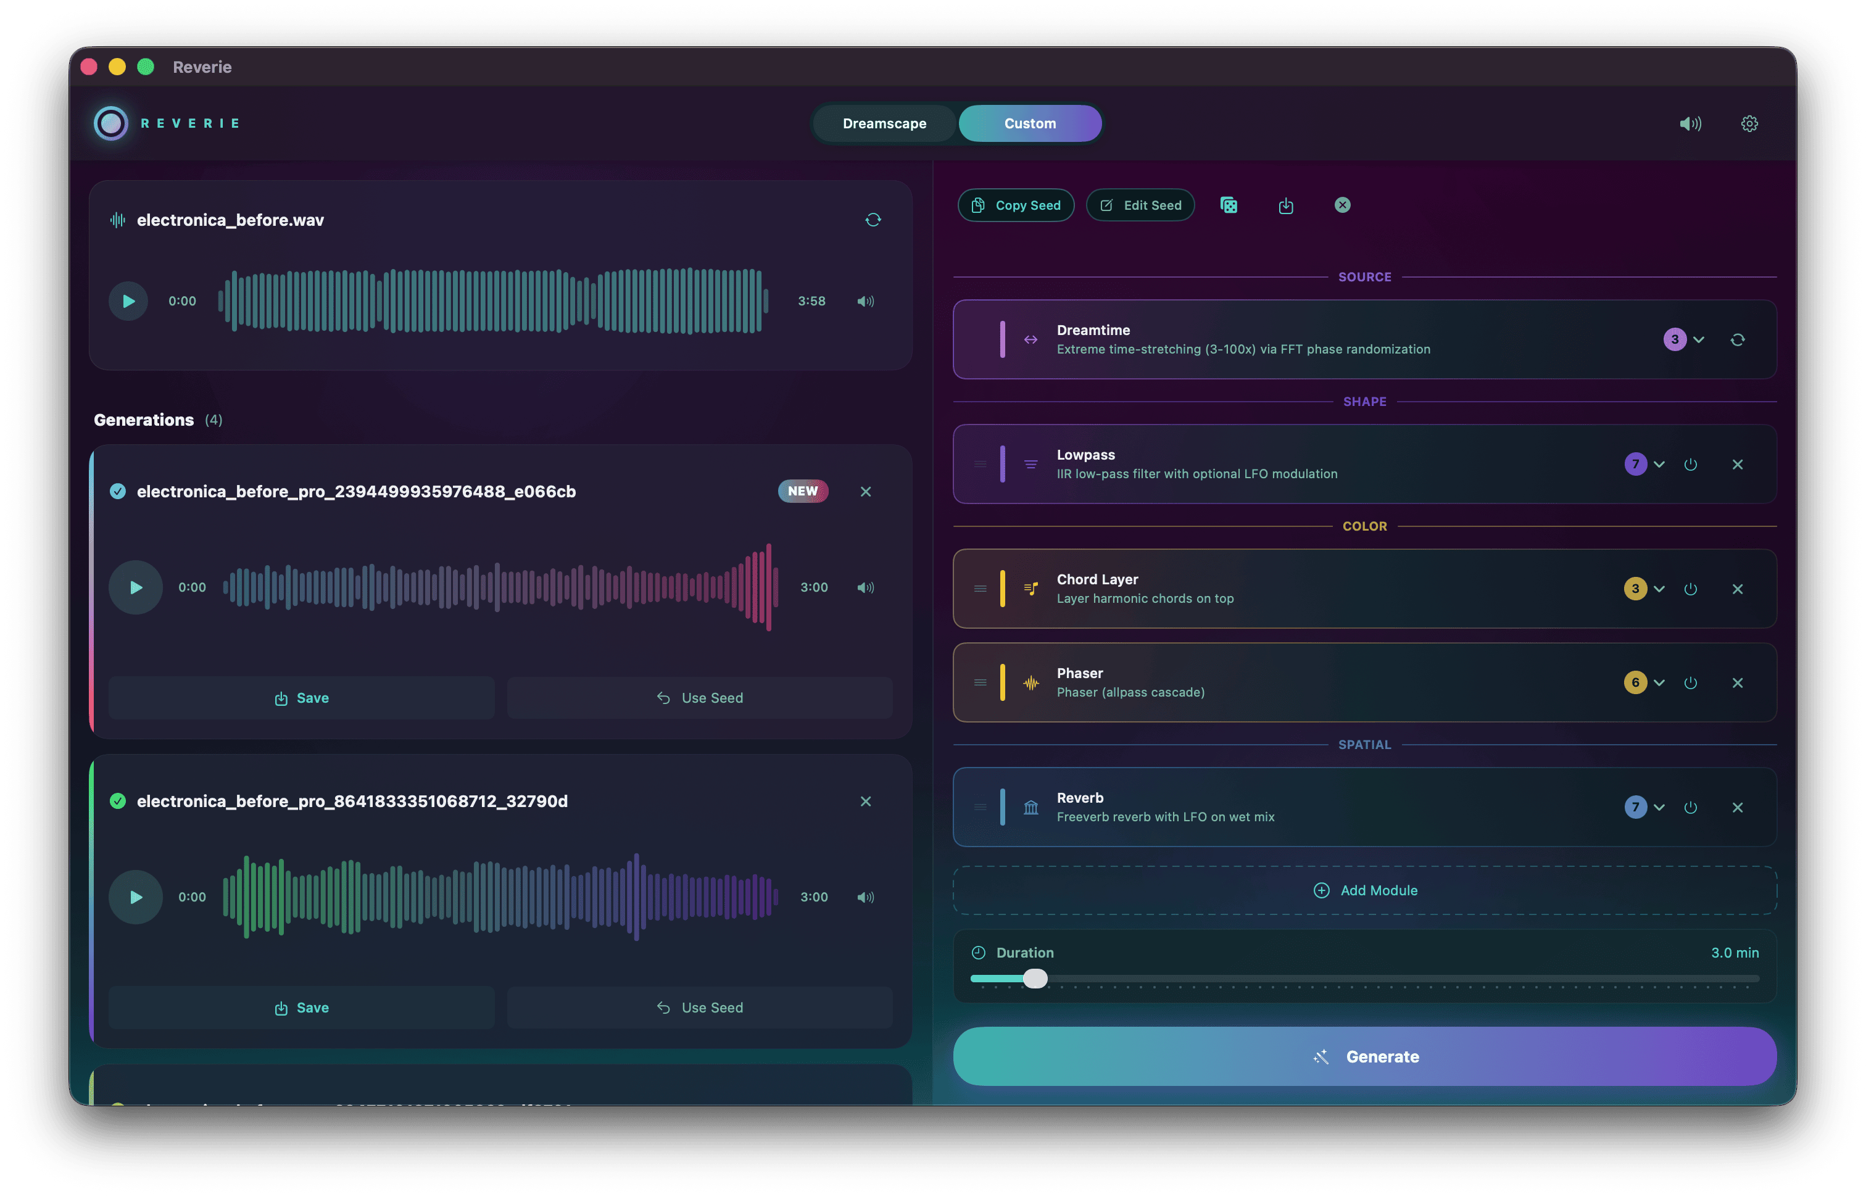Click the Chord Layer music icon
The image size is (1866, 1197).
[x=1030, y=589]
